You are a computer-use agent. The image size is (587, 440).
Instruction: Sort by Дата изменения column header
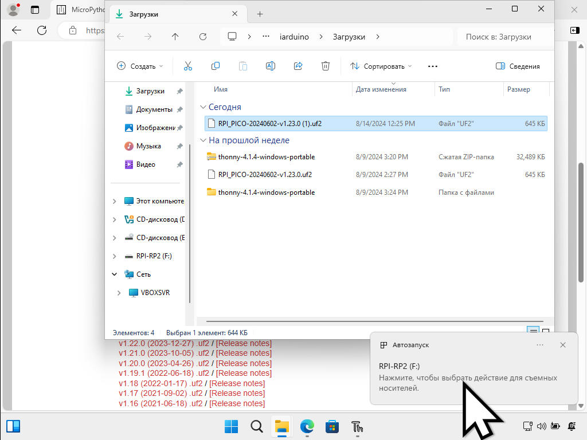[381, 89]
